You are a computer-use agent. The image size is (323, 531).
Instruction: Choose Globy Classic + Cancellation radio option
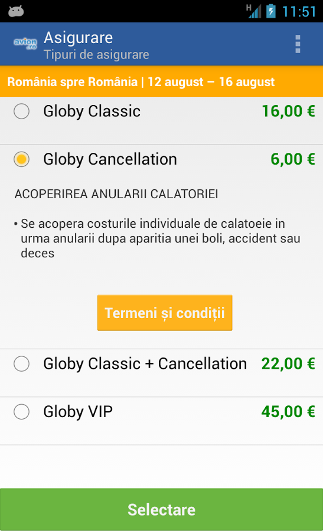pos(21,363)
